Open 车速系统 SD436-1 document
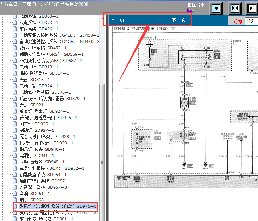 (39, 29)
